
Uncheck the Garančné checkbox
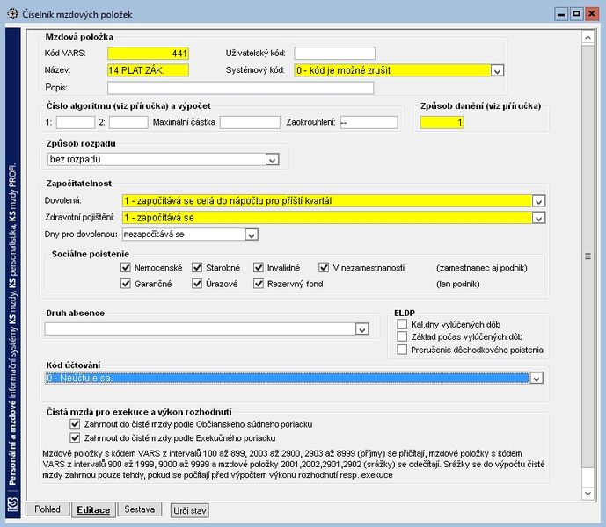click(x=126, y=284)
